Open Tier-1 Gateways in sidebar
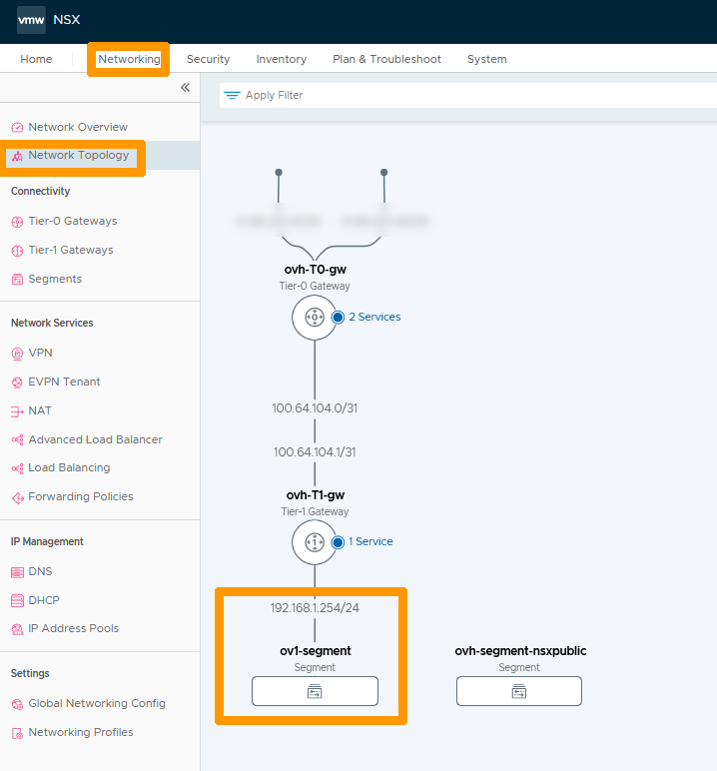The image size is (717, 771). (x=70, y=250)
